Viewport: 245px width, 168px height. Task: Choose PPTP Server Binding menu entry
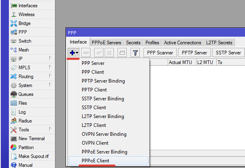109,81
